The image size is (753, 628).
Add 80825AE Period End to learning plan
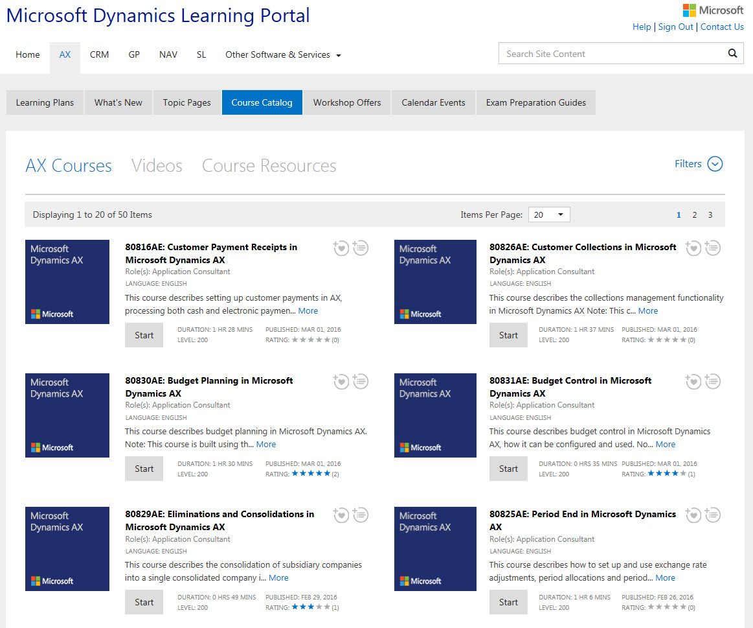coord(712,515)
